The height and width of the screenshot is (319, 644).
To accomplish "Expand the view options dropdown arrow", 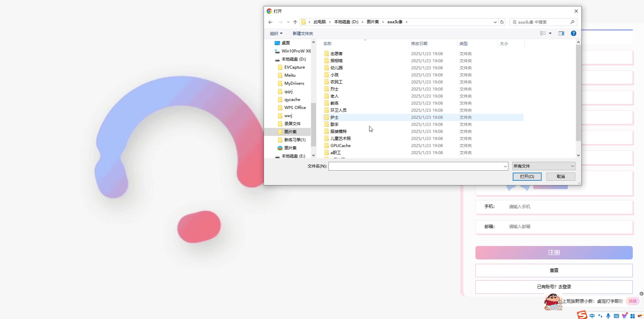I will (x=550, y=33).
